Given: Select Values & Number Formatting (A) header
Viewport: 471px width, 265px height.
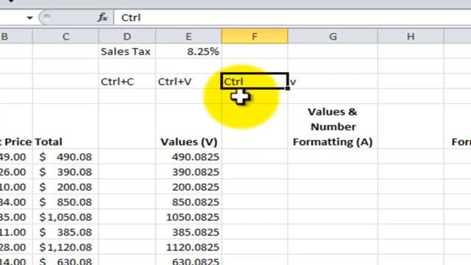Looking at the screenshot, I should (333, 126).
